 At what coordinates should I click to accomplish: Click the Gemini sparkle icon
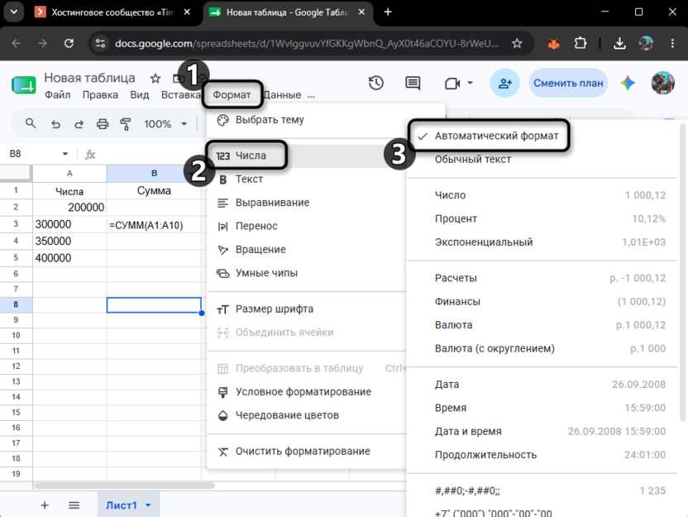point(628,83)
